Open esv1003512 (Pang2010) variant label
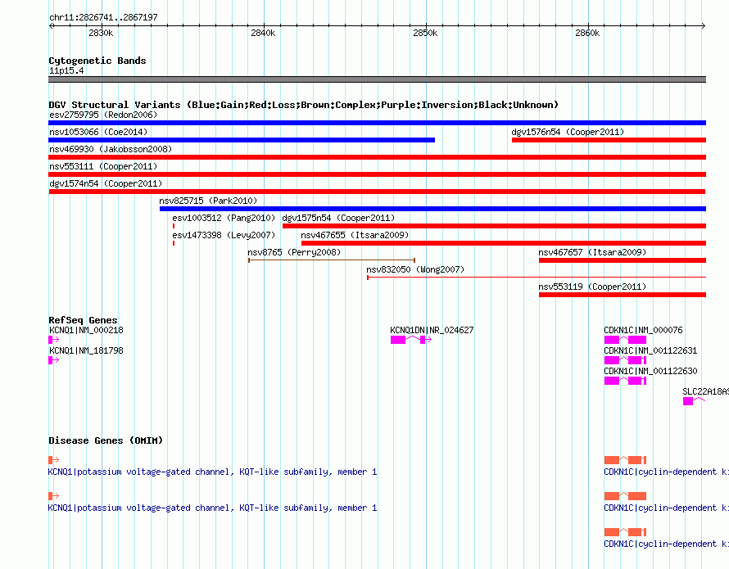Image resolution: width=729 pixels, height=569 pixels. click(224, 218)
